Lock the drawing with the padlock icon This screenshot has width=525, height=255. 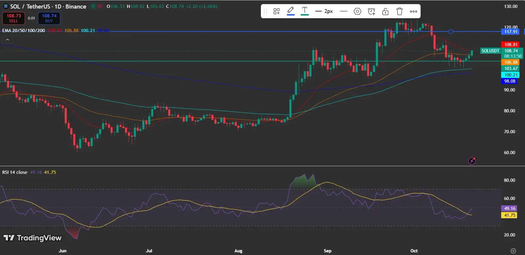click(386, 11)
